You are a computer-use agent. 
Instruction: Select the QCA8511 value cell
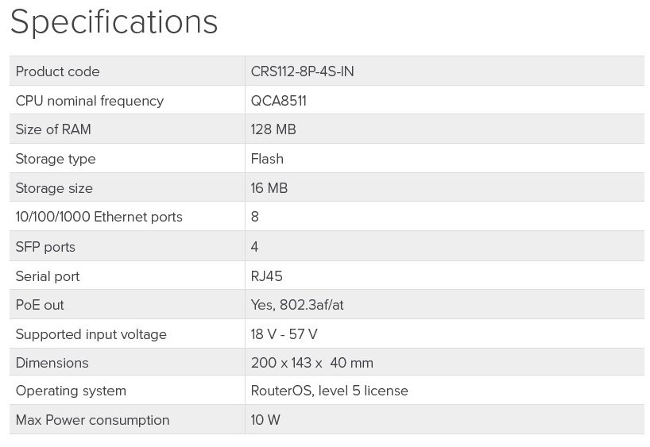click(x=279, y=101)
